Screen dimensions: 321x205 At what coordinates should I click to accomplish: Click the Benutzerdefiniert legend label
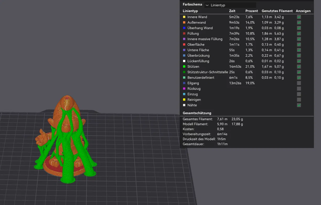point(201,78)
